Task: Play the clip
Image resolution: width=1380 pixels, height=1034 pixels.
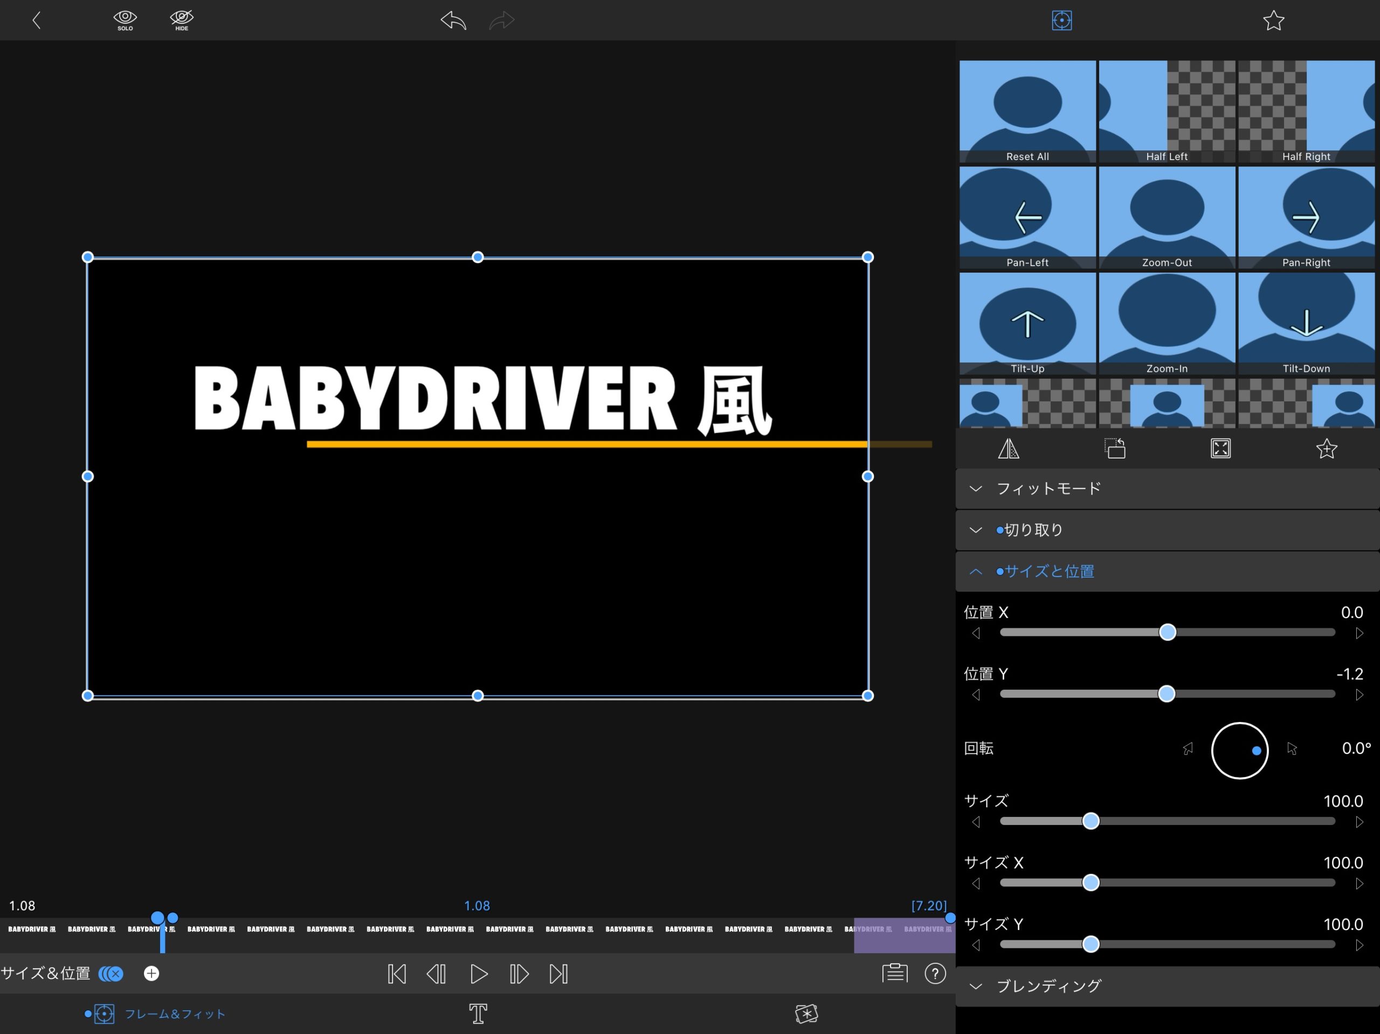Action: [479, 974]
